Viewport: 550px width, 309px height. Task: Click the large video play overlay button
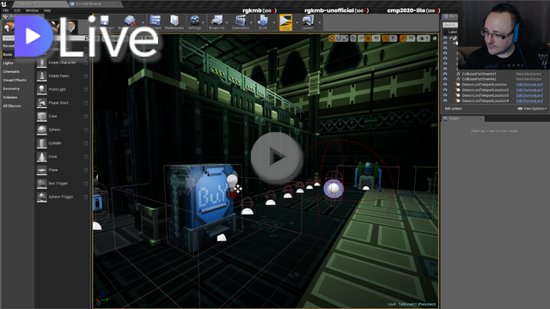[x=276, y=156]
